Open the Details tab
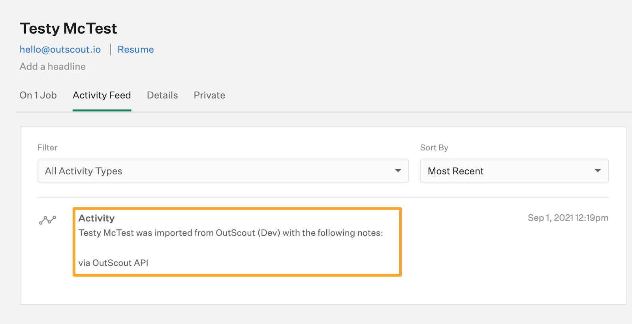The height and width of the screenshot is (324, 632). pos(162,95)
